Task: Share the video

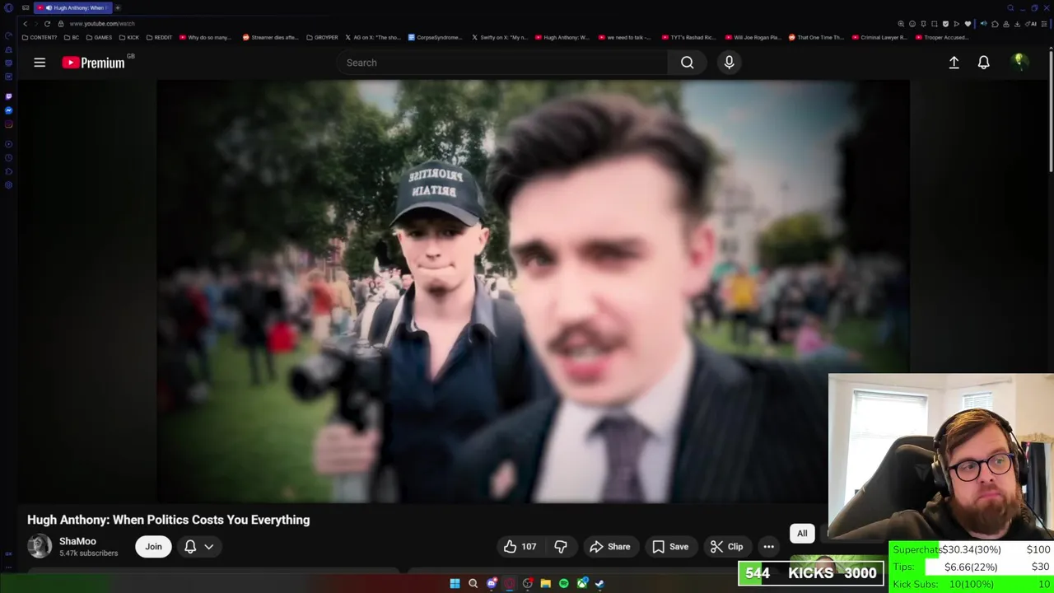Action: point(609,546)
